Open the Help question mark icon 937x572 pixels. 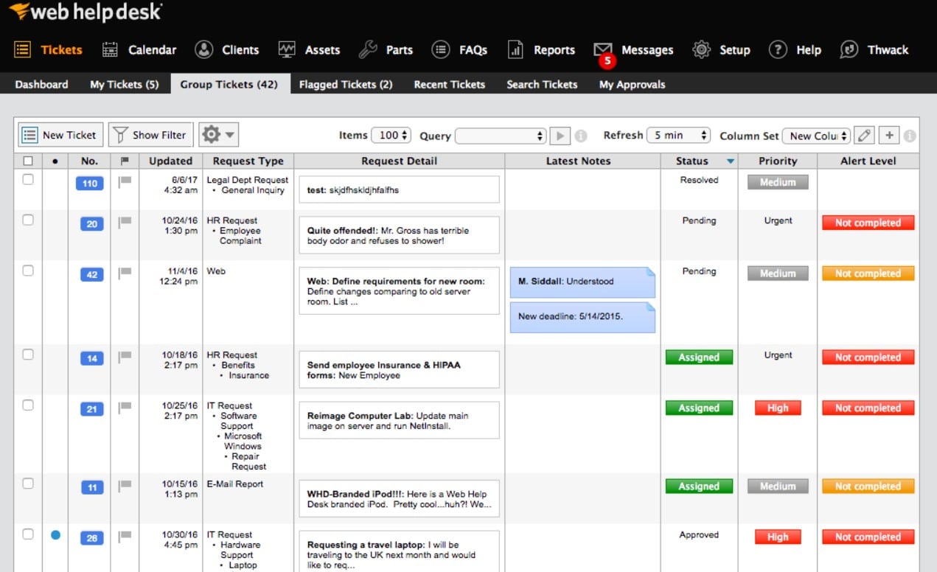[778, 50]
